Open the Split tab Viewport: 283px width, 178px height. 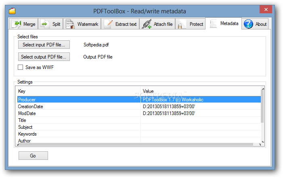click(50, 24)
